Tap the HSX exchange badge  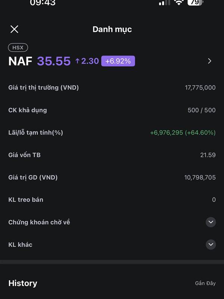(18, 47)
